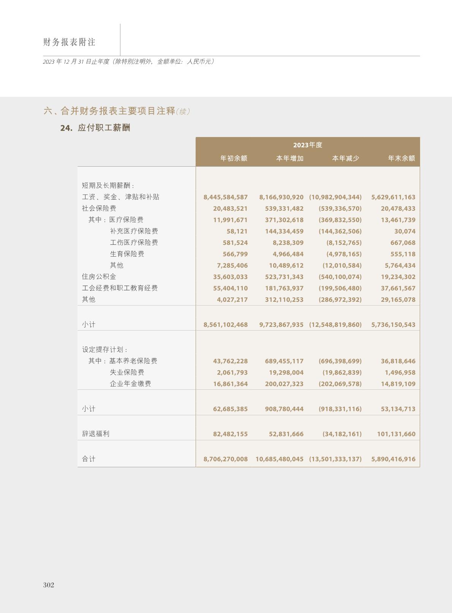Screen dimensions: 452x613
Task: Click the 工资、奖金、津贴和补贴 row label
Action: pyautogui.click(x=120, y=197)
